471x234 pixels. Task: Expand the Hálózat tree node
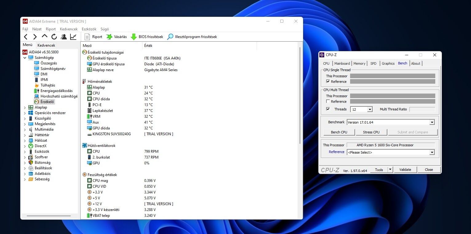click(25, 140)
